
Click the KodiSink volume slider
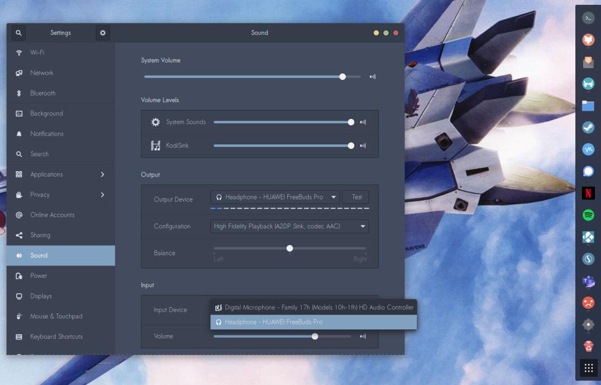[x=284, y=146]
